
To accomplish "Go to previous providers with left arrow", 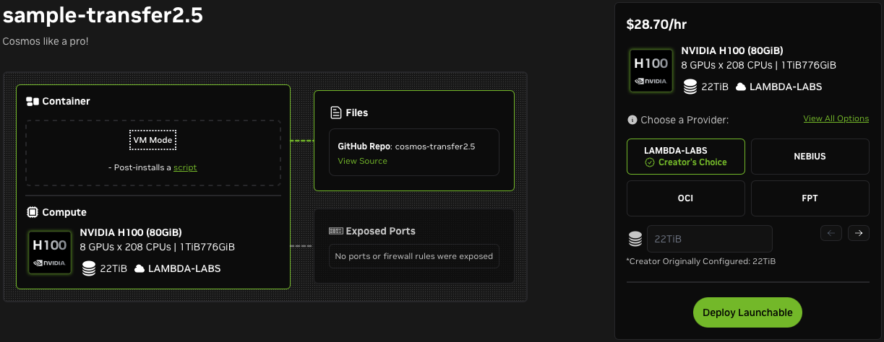I will pyautogui.click(x=831, y=233).
